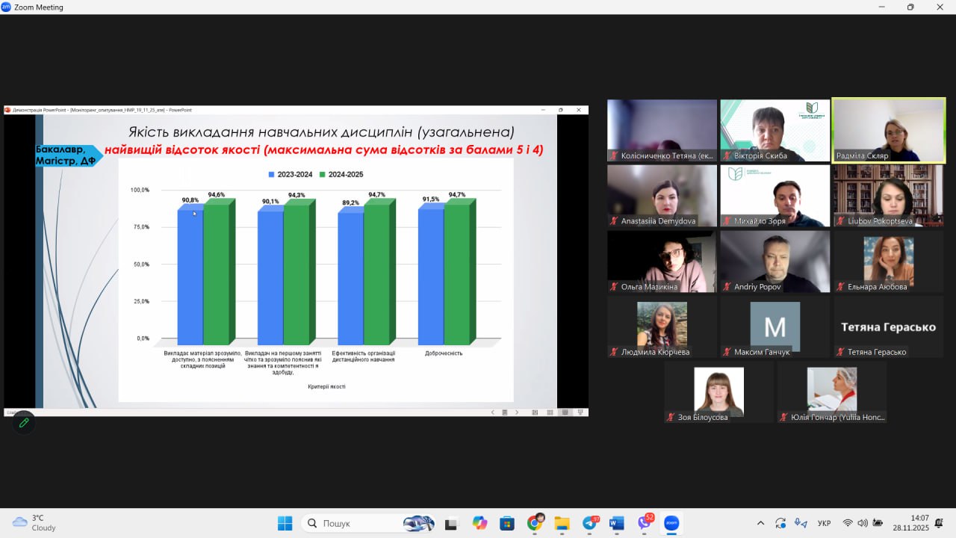Select Радміла Скляр's video tile

(x=889, y=131)
